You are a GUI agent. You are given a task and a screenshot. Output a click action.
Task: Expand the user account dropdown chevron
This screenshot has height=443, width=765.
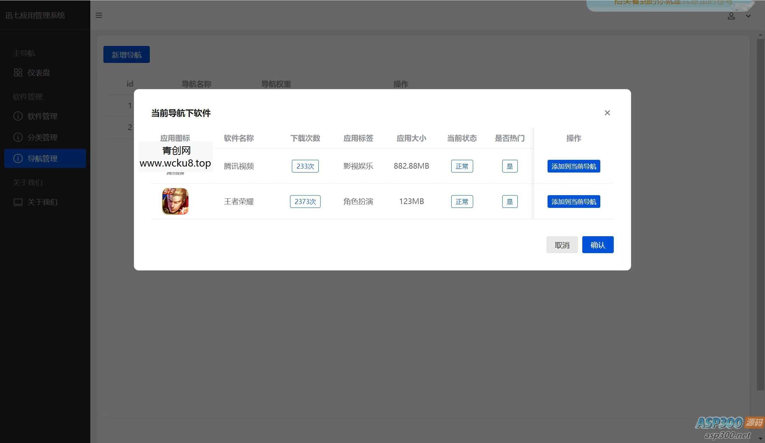click(748, 16)
